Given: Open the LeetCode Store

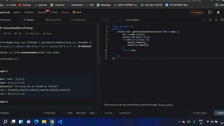Looking at the screenshot, I should point(77,12).
